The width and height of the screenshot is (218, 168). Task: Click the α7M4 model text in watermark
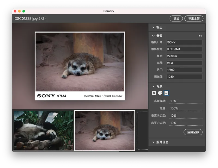[62, 96]
